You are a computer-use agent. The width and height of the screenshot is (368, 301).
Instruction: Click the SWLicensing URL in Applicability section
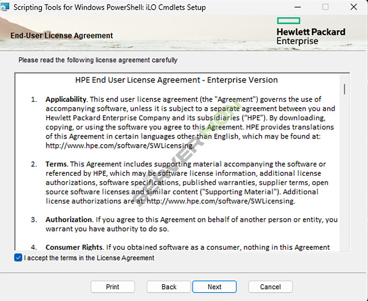coord(120,145)
